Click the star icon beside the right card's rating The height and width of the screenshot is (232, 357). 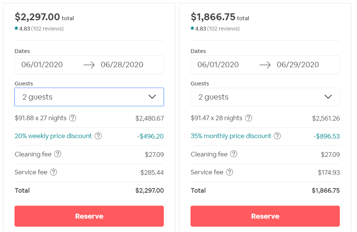192,28
